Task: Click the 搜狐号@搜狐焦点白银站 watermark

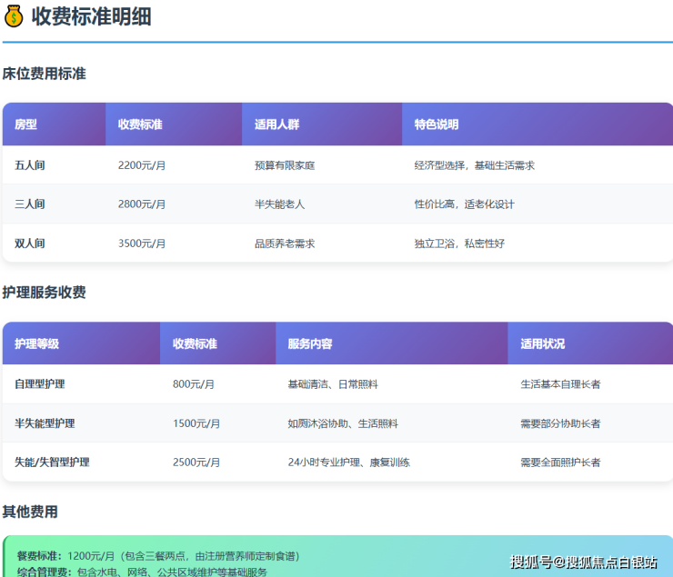Action: 583,562
